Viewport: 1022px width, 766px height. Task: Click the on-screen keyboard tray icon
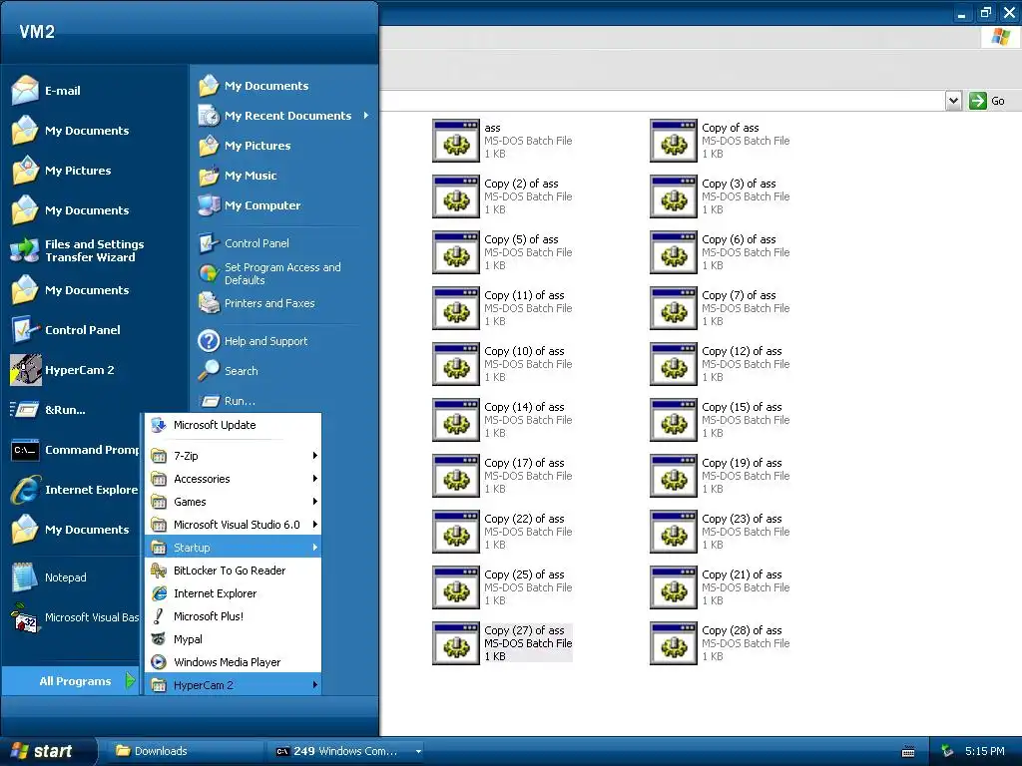(x=908, y=752)
